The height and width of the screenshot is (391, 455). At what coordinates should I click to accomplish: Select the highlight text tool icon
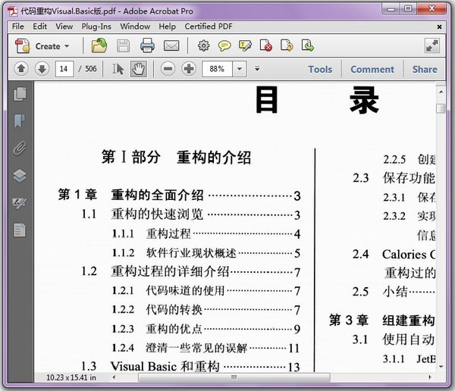245,45
